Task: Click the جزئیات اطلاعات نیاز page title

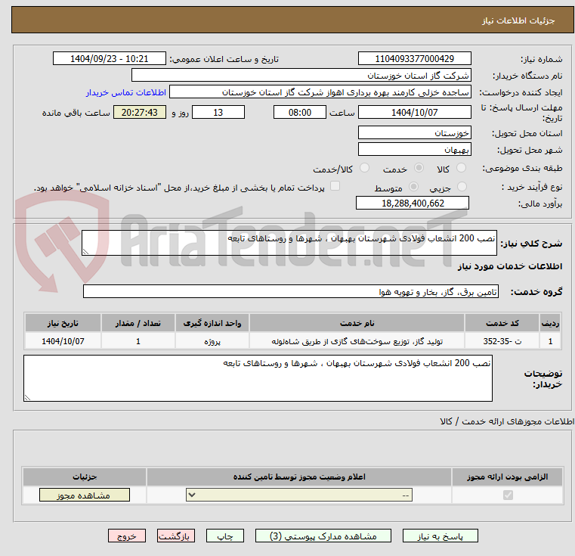Action: click(x=518, y=20)
